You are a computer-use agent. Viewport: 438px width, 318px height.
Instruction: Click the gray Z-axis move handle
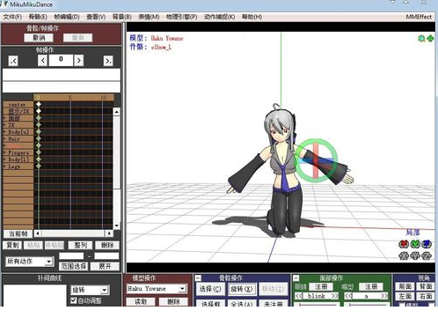pos(427,255)
